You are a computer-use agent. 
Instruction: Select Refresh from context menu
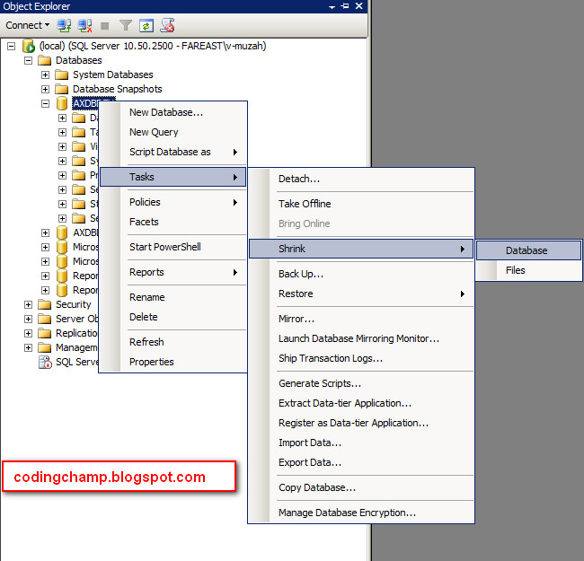click(x=173, y=342)
